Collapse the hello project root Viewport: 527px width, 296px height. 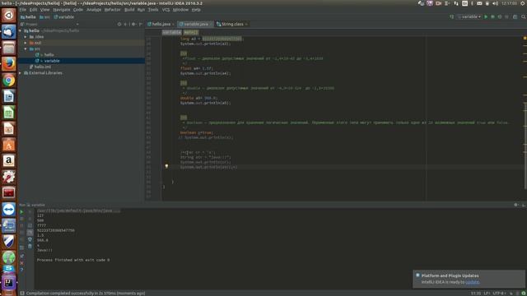point(20,30)
